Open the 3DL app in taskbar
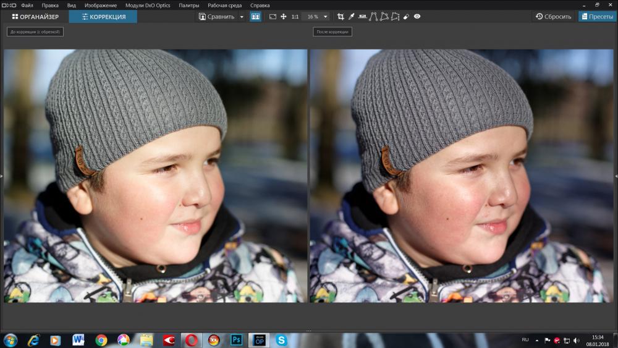 pos(214,341)
